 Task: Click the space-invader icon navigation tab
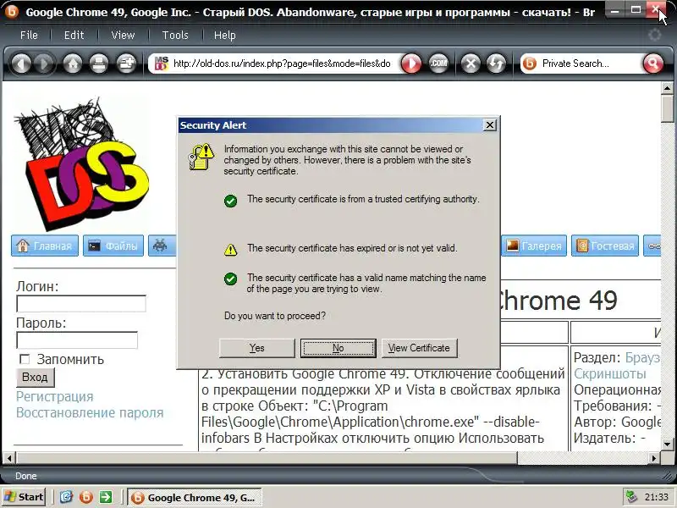[162, 246]
